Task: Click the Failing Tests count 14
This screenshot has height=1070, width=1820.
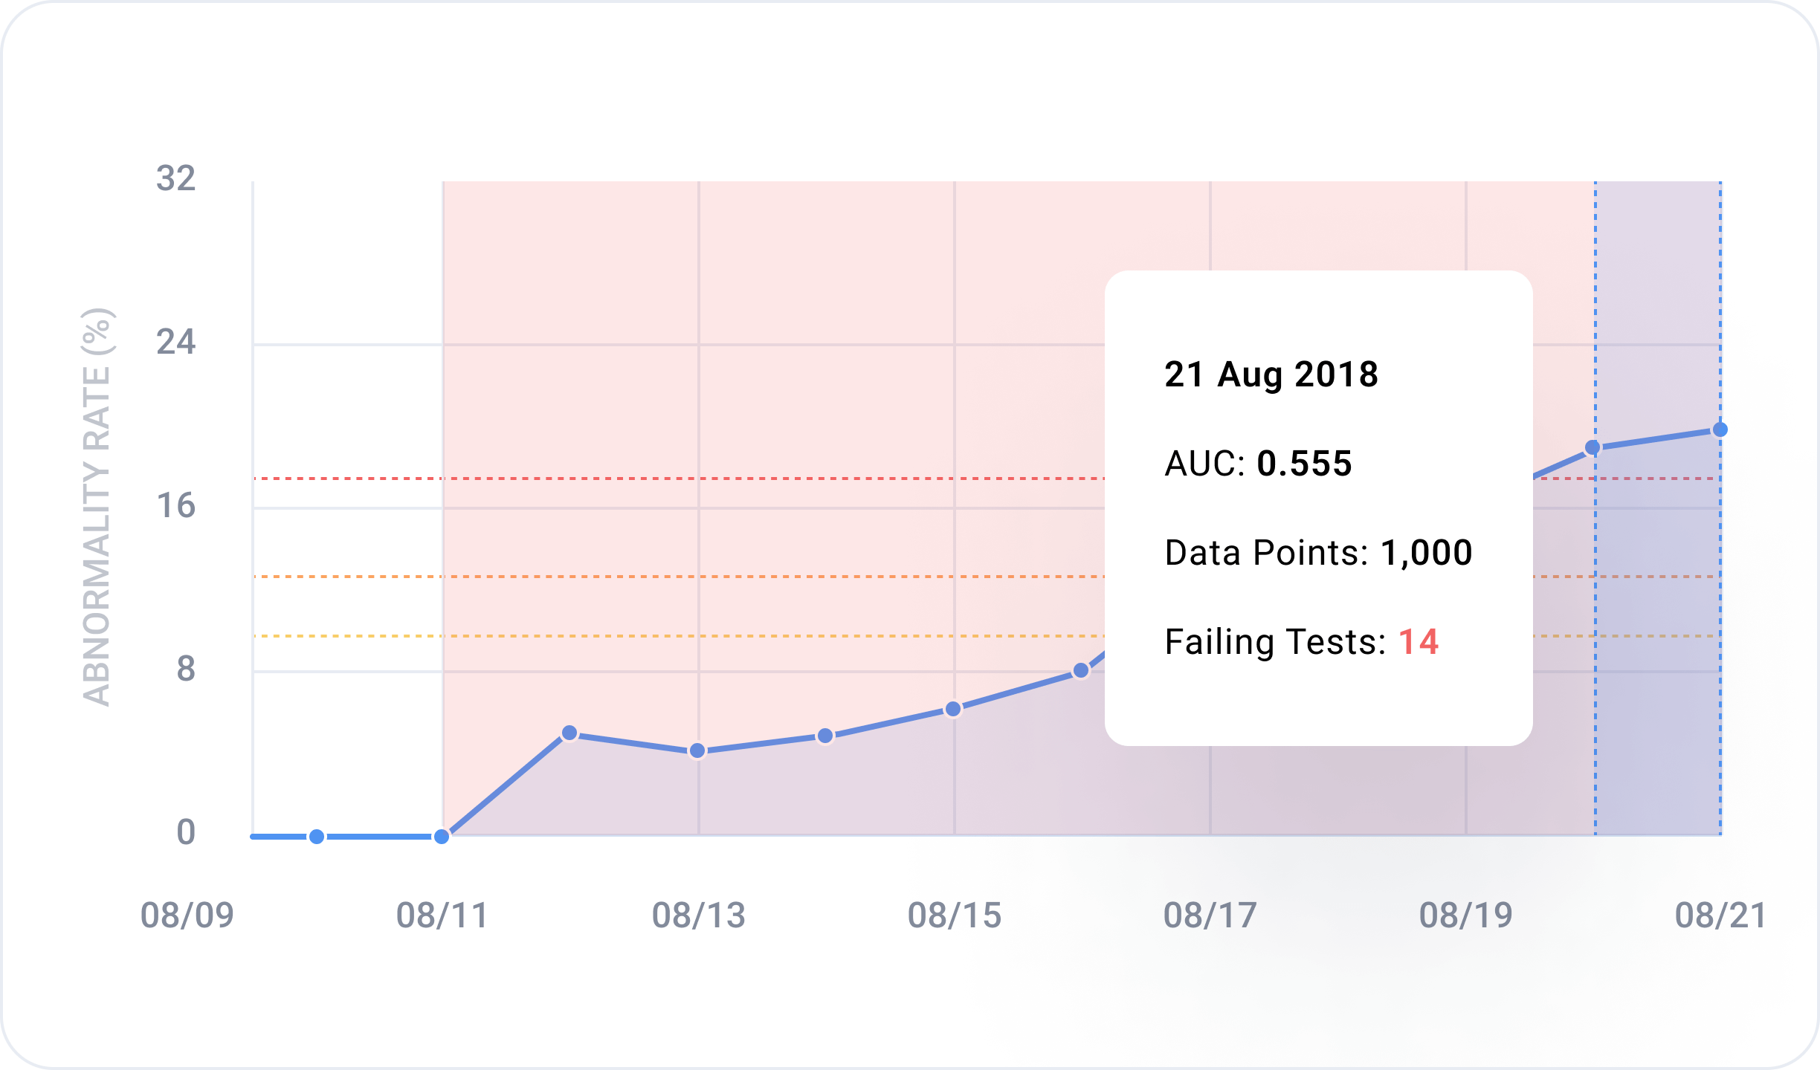Action: pyautogui.click(x=1419, y=642)
